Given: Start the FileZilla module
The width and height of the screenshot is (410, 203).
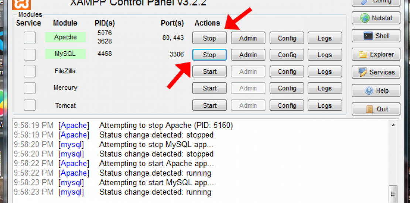Looking at the screenshot, I should pos(209,72).
